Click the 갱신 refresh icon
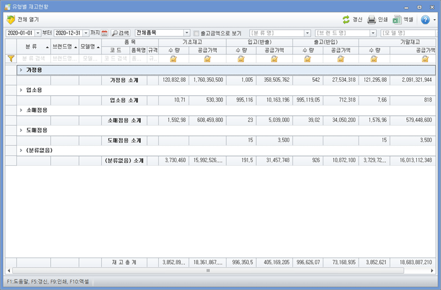 click(x=346, y=19)
